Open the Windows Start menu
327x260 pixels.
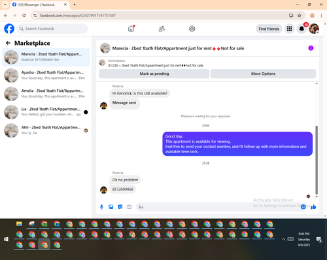click(x=6, y=239)
